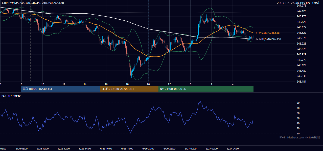This screenshot has height=151, width=323.
Task: Click hour label 22 on the price chart time axis
Action: pos(169,84)
